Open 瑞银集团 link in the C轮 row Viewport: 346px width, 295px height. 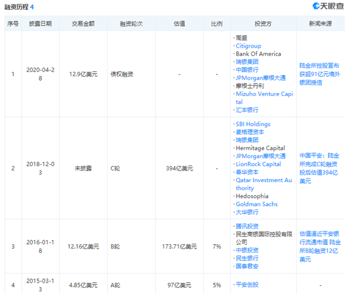click(247, 140)
